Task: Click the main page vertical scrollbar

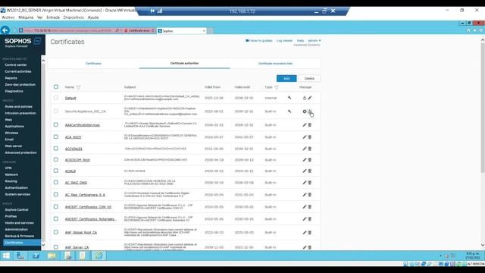Action: click(x=483, y=108)
